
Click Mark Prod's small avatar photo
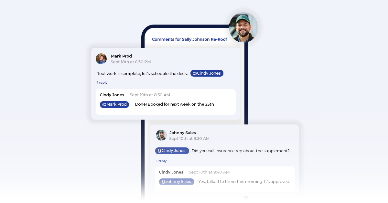click(x=101, y=59)
